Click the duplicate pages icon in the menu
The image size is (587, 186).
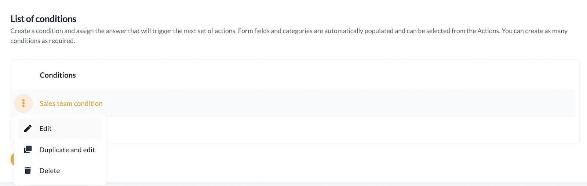(x=28, y=150)
